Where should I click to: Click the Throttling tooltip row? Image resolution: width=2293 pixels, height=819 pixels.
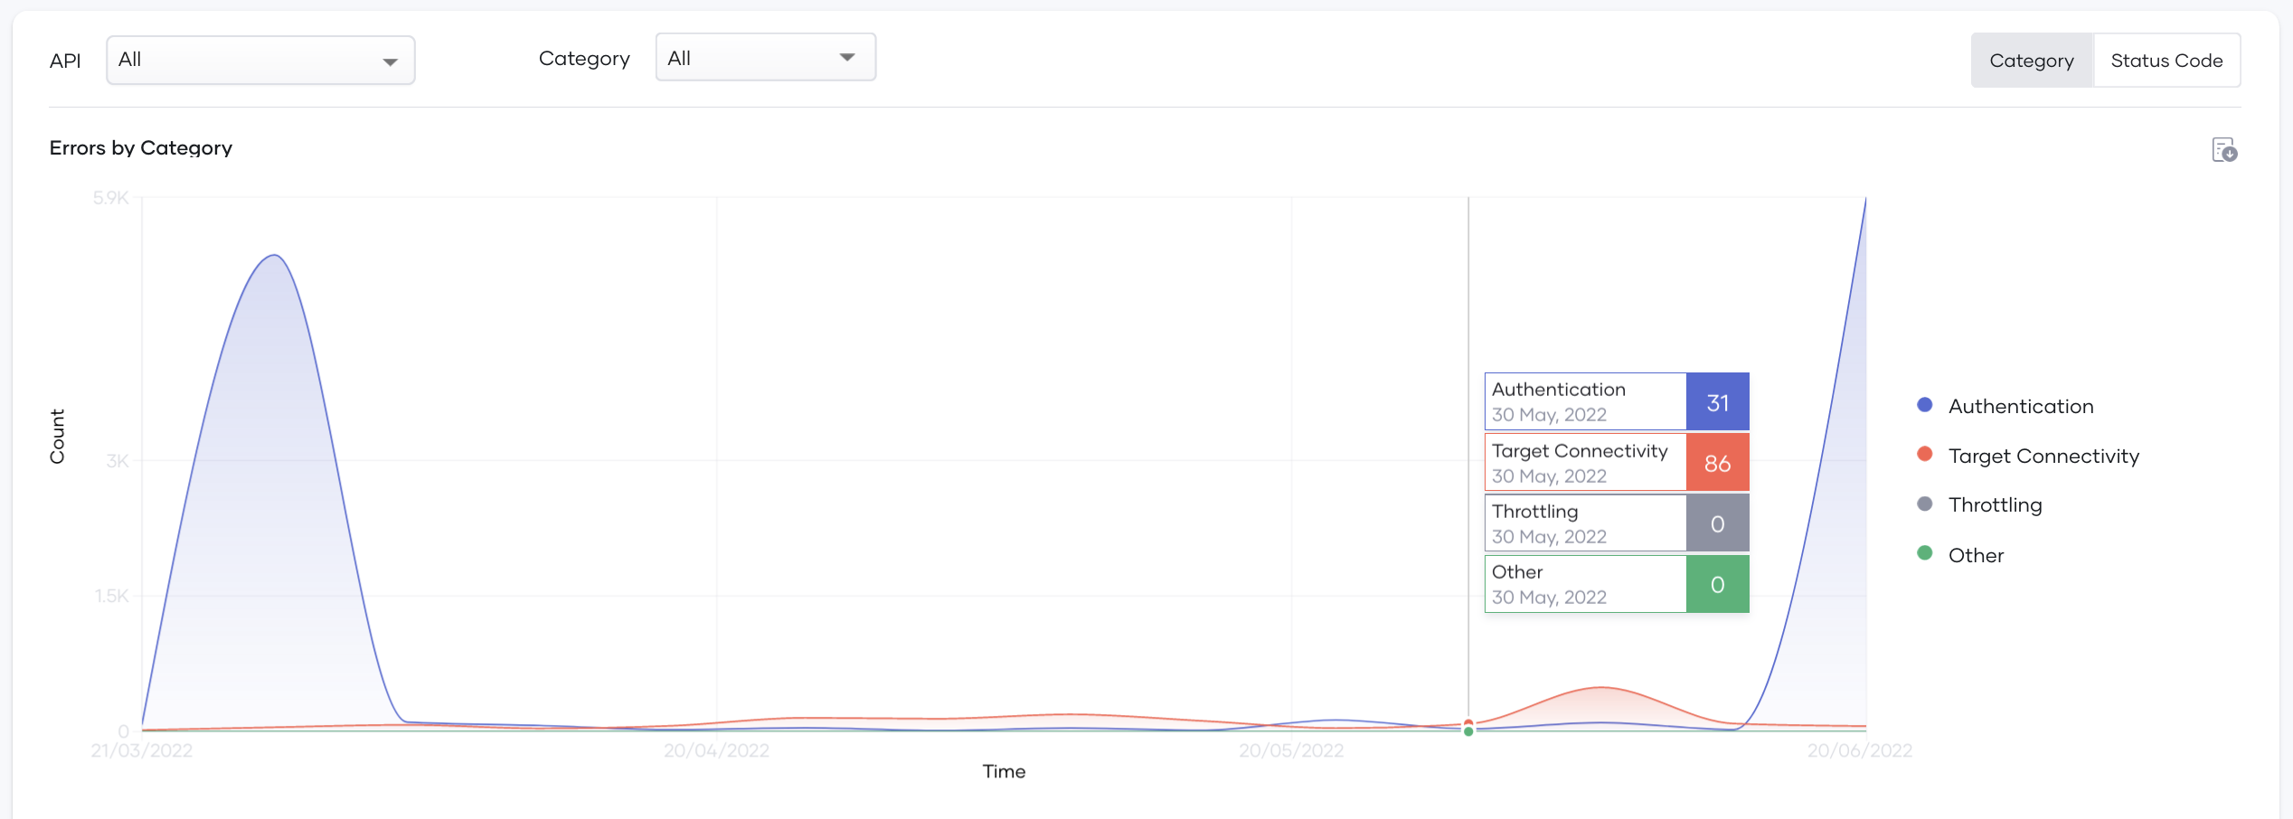pyautogui.click(x=1617, y=523)
